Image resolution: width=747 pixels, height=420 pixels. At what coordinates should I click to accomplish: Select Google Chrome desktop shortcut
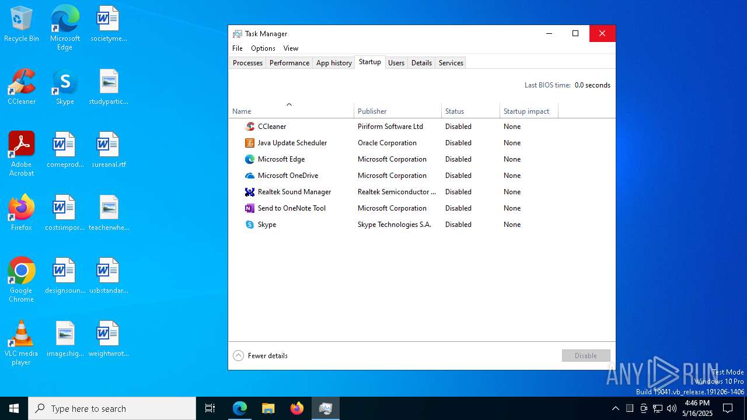[22, 280]
